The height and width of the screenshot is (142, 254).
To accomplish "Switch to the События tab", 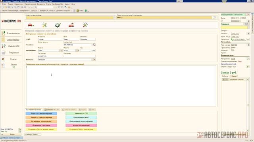I will click(225, 76).
